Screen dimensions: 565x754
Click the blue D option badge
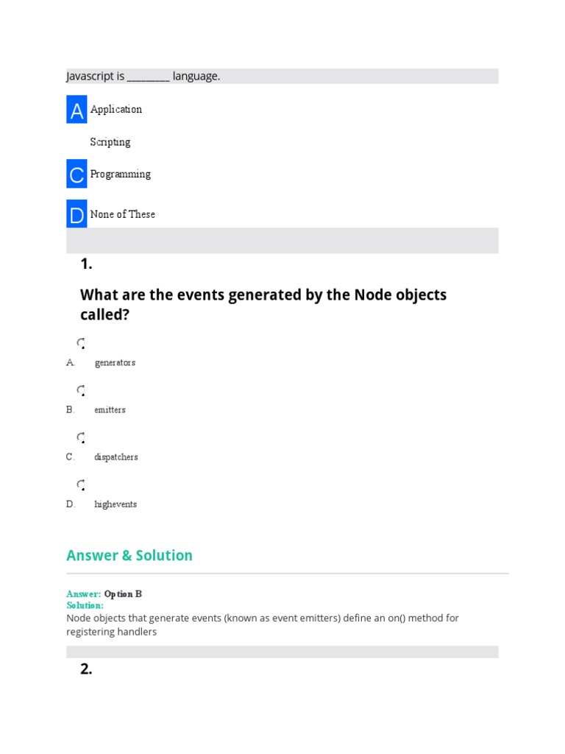pyautogui.click(x=77, y=215)
